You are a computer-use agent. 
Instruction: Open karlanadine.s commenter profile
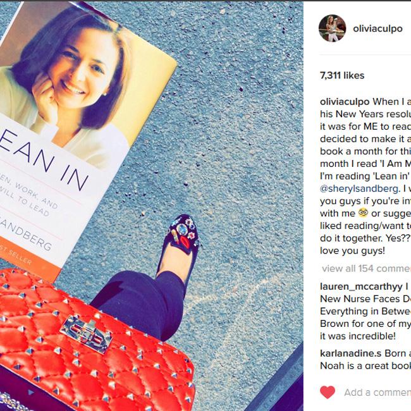click(x=350, y=353)
